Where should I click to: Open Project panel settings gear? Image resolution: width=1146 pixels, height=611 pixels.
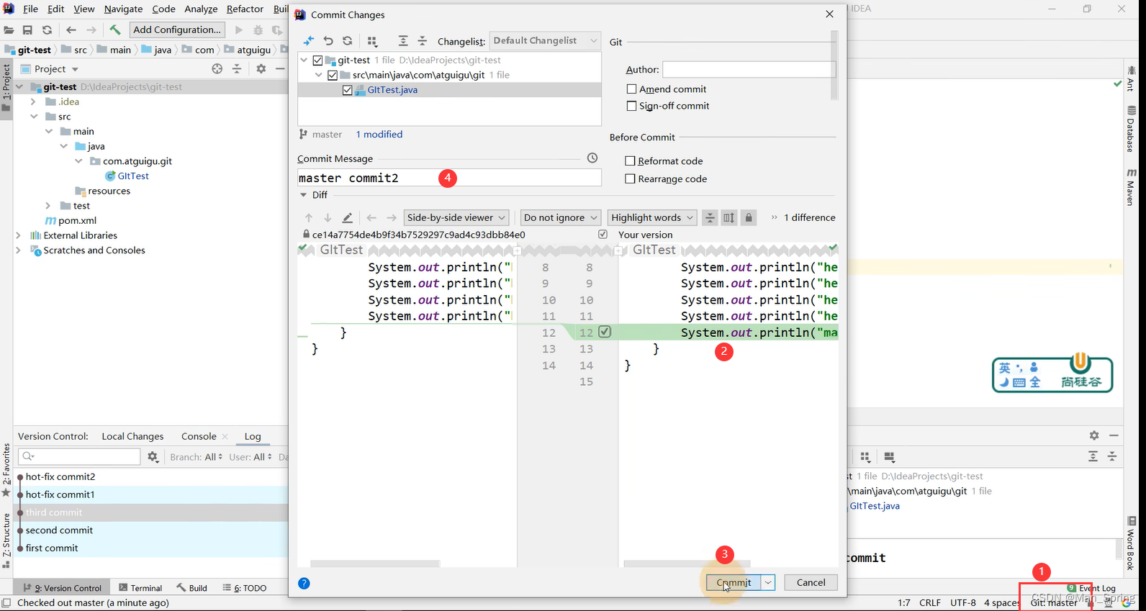[x=261, y=68]
